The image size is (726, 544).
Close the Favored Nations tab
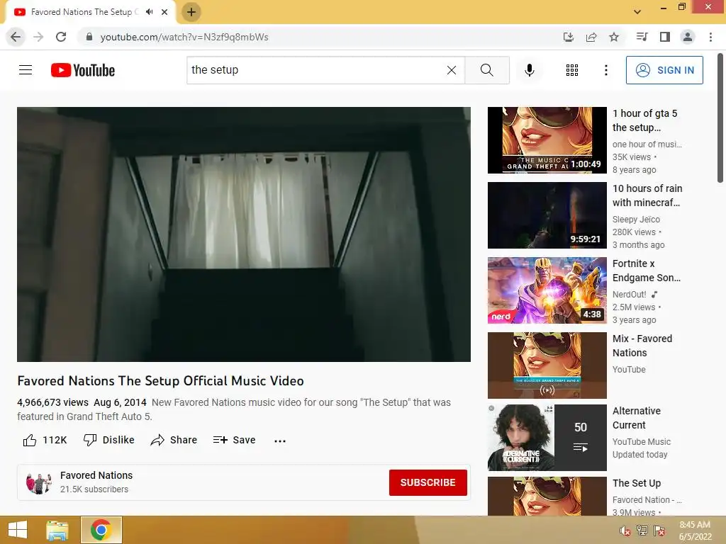164,12
